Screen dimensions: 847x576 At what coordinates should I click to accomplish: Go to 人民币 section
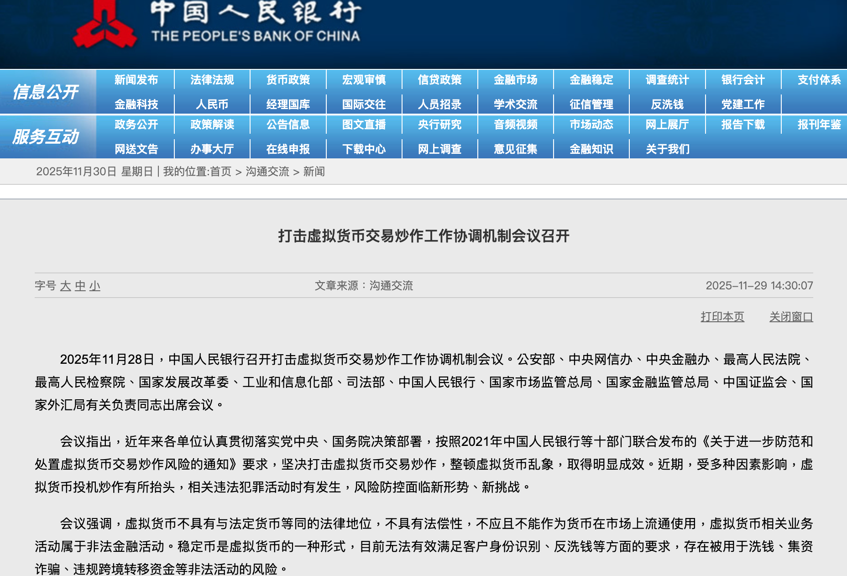click(x=212, y=104)
